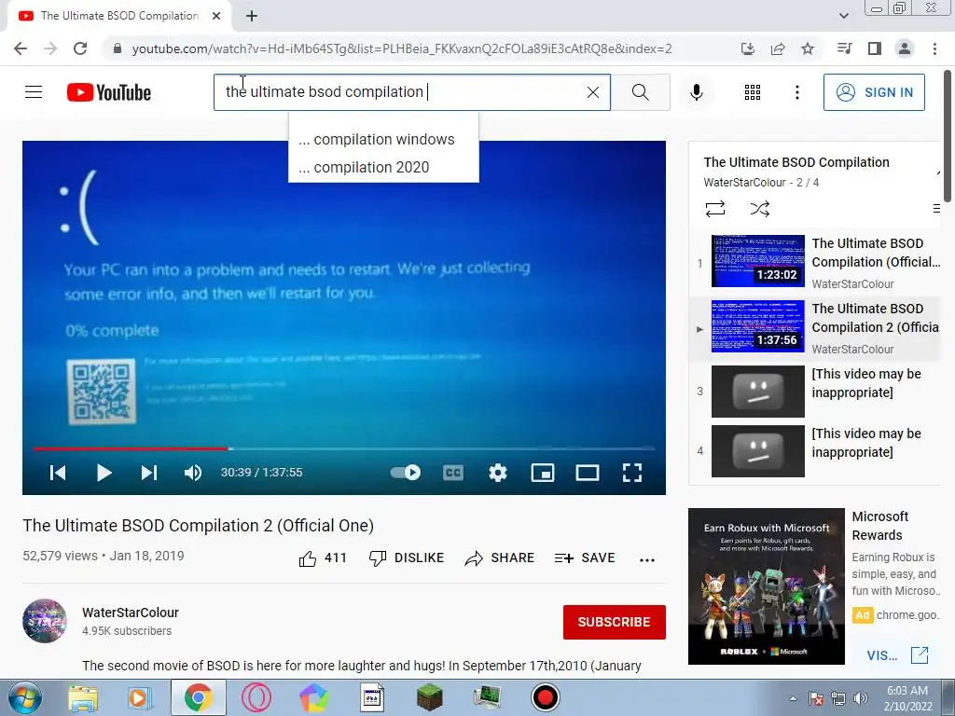The width and height of the screenshot is (955, 716).
Task: Switch to theater mode
Action: pyautogui.click(x=588, y=473)
